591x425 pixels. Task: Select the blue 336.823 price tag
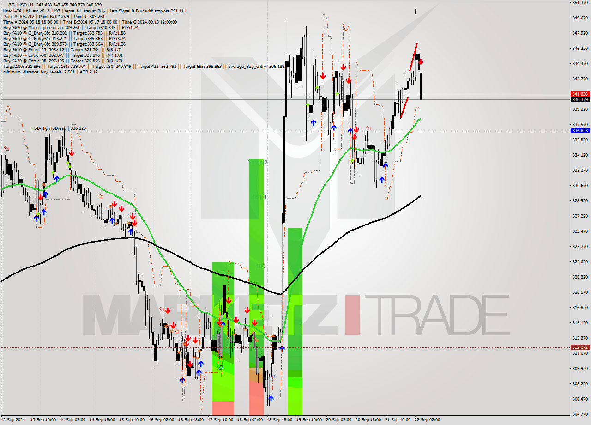pos(580,130)
